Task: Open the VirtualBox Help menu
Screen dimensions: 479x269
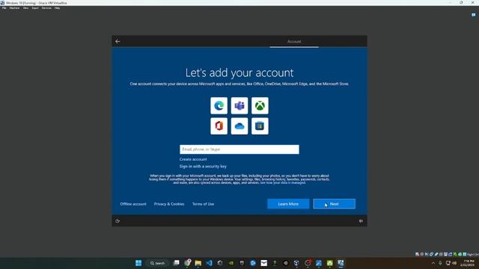Action: [x=57, y=8]
